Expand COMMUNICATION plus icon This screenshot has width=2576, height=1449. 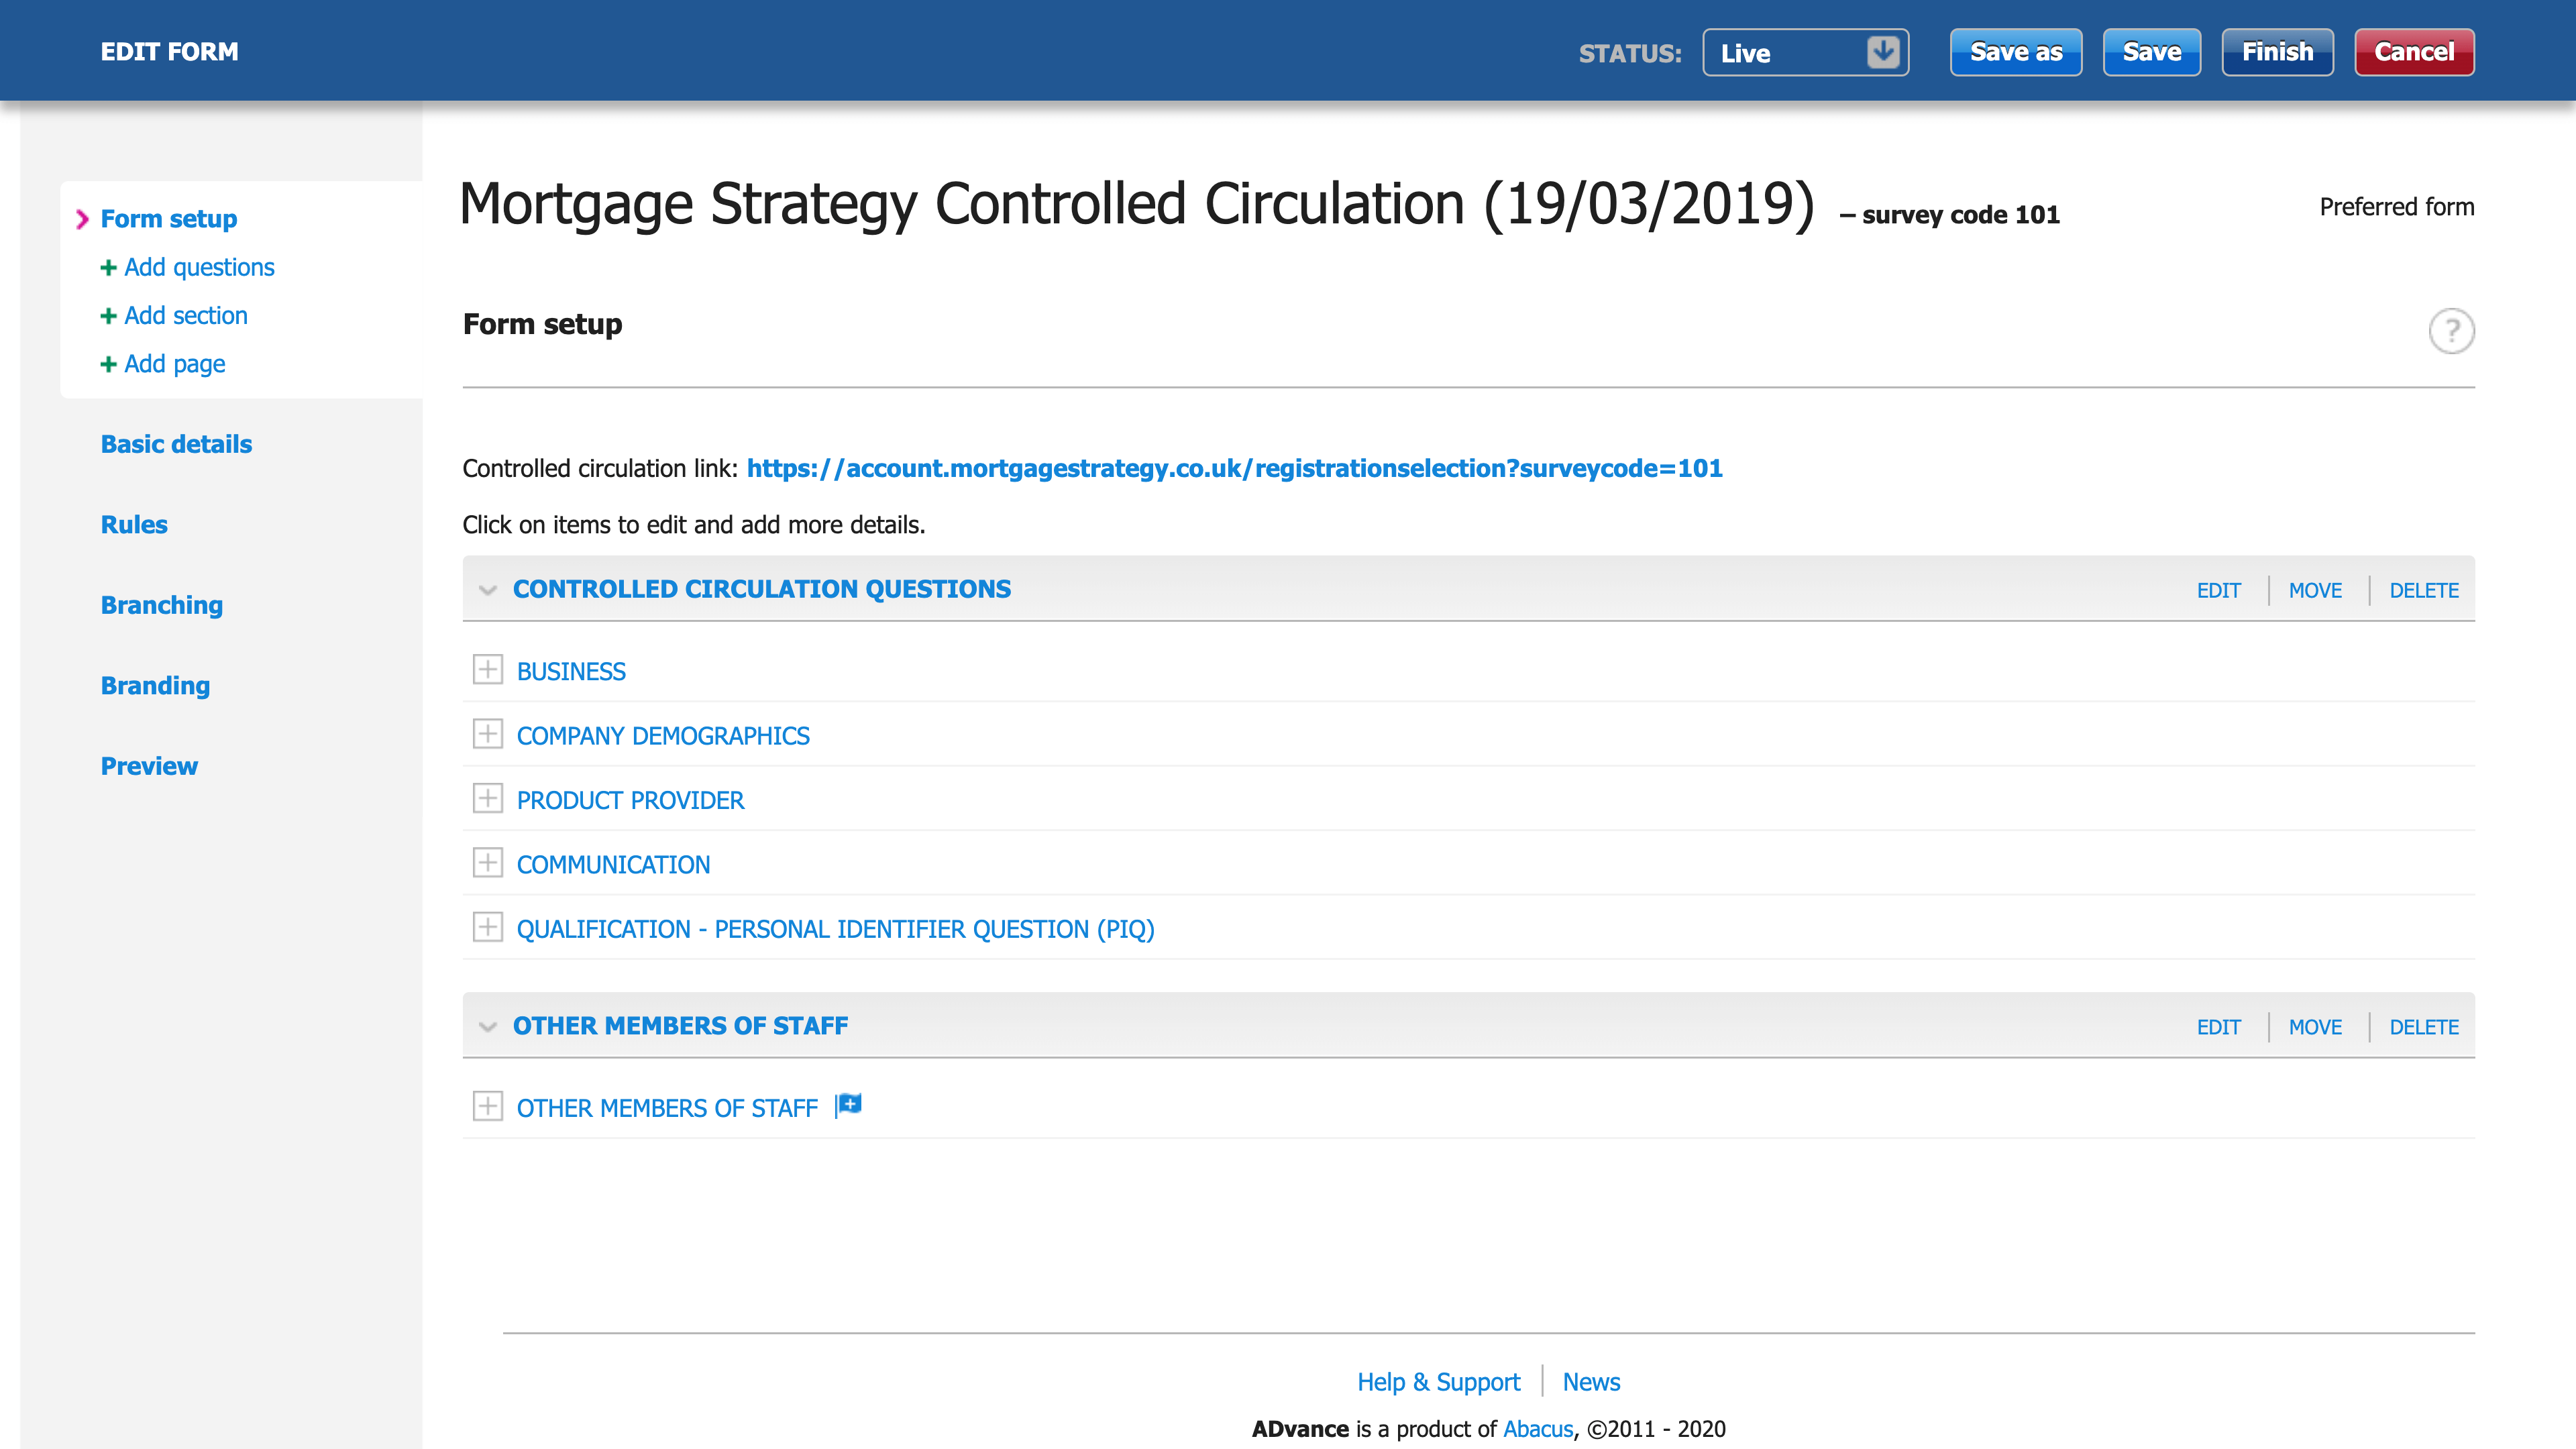[487, 863]
